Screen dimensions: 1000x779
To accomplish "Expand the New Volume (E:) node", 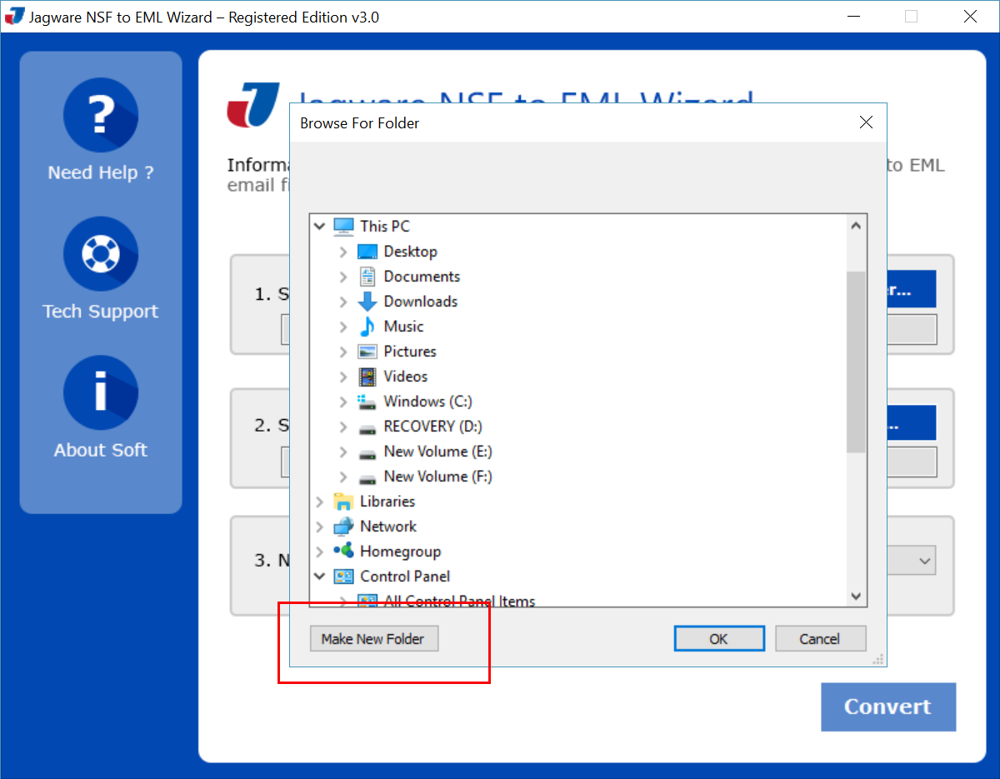I will pos(343,452).
